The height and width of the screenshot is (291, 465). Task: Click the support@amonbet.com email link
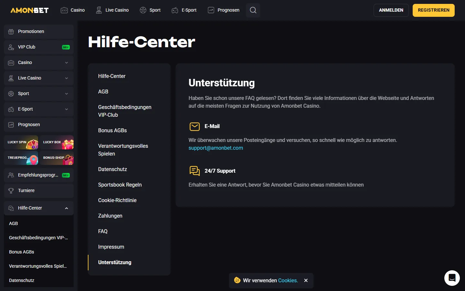coord(216,148)
